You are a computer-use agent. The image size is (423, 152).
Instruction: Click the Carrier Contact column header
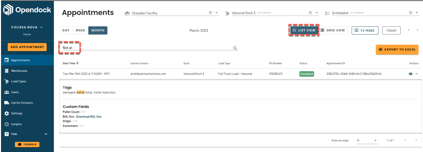pyautogui.click(x=139, y=63)
